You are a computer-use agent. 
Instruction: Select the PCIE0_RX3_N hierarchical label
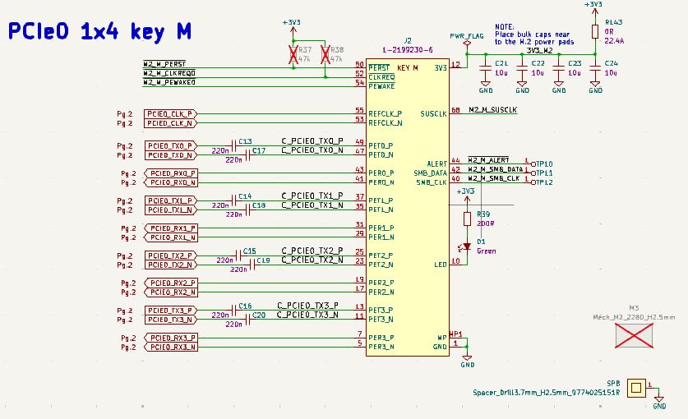coord(171,347)
